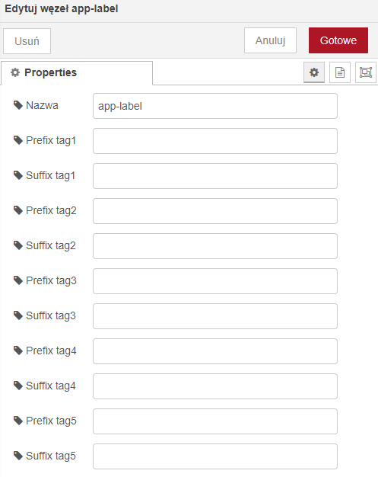Open node properties gear icon
The width and height of the screenshot is (378, 477).
(314, 72)
